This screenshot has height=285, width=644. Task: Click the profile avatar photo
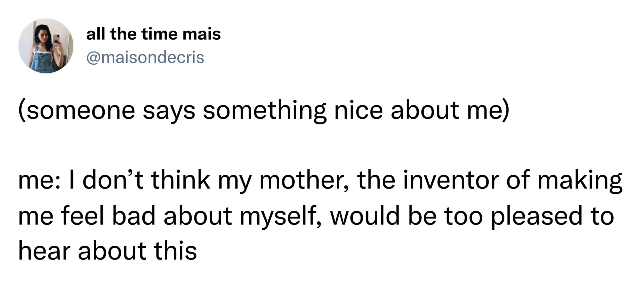[x=46, y=46]
